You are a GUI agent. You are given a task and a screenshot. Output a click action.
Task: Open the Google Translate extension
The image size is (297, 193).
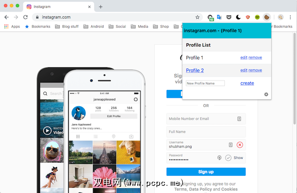click(x=219, y=17)
